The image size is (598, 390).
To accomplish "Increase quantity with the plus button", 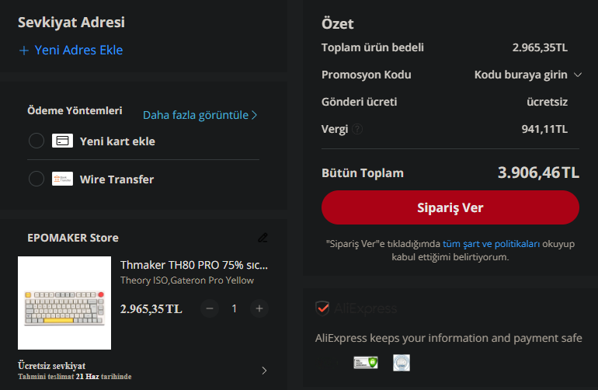I will coord(259,308).
